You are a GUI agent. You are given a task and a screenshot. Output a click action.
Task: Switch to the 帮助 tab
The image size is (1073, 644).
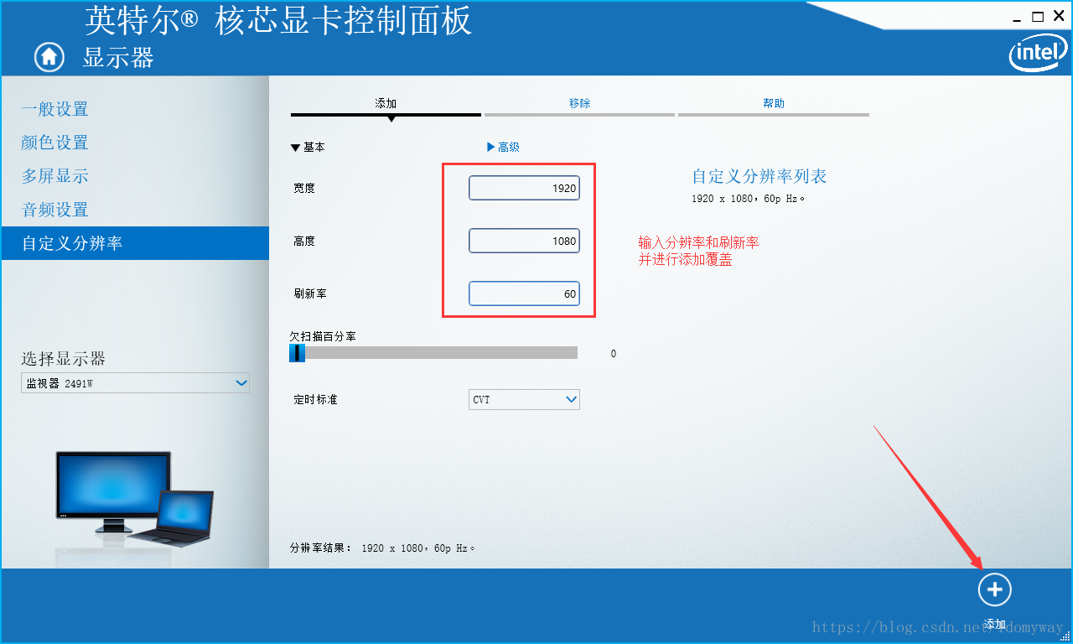click(x=774, y=105)
